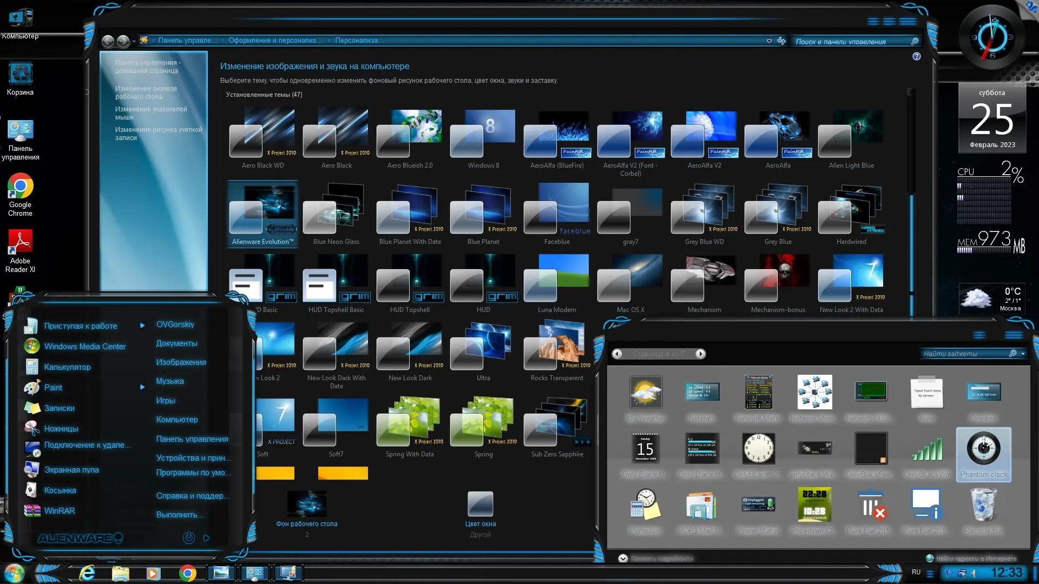This screenshot has width=1039, height=584.
Task: Open the shutdown options arrow
Action: point(206,537)
